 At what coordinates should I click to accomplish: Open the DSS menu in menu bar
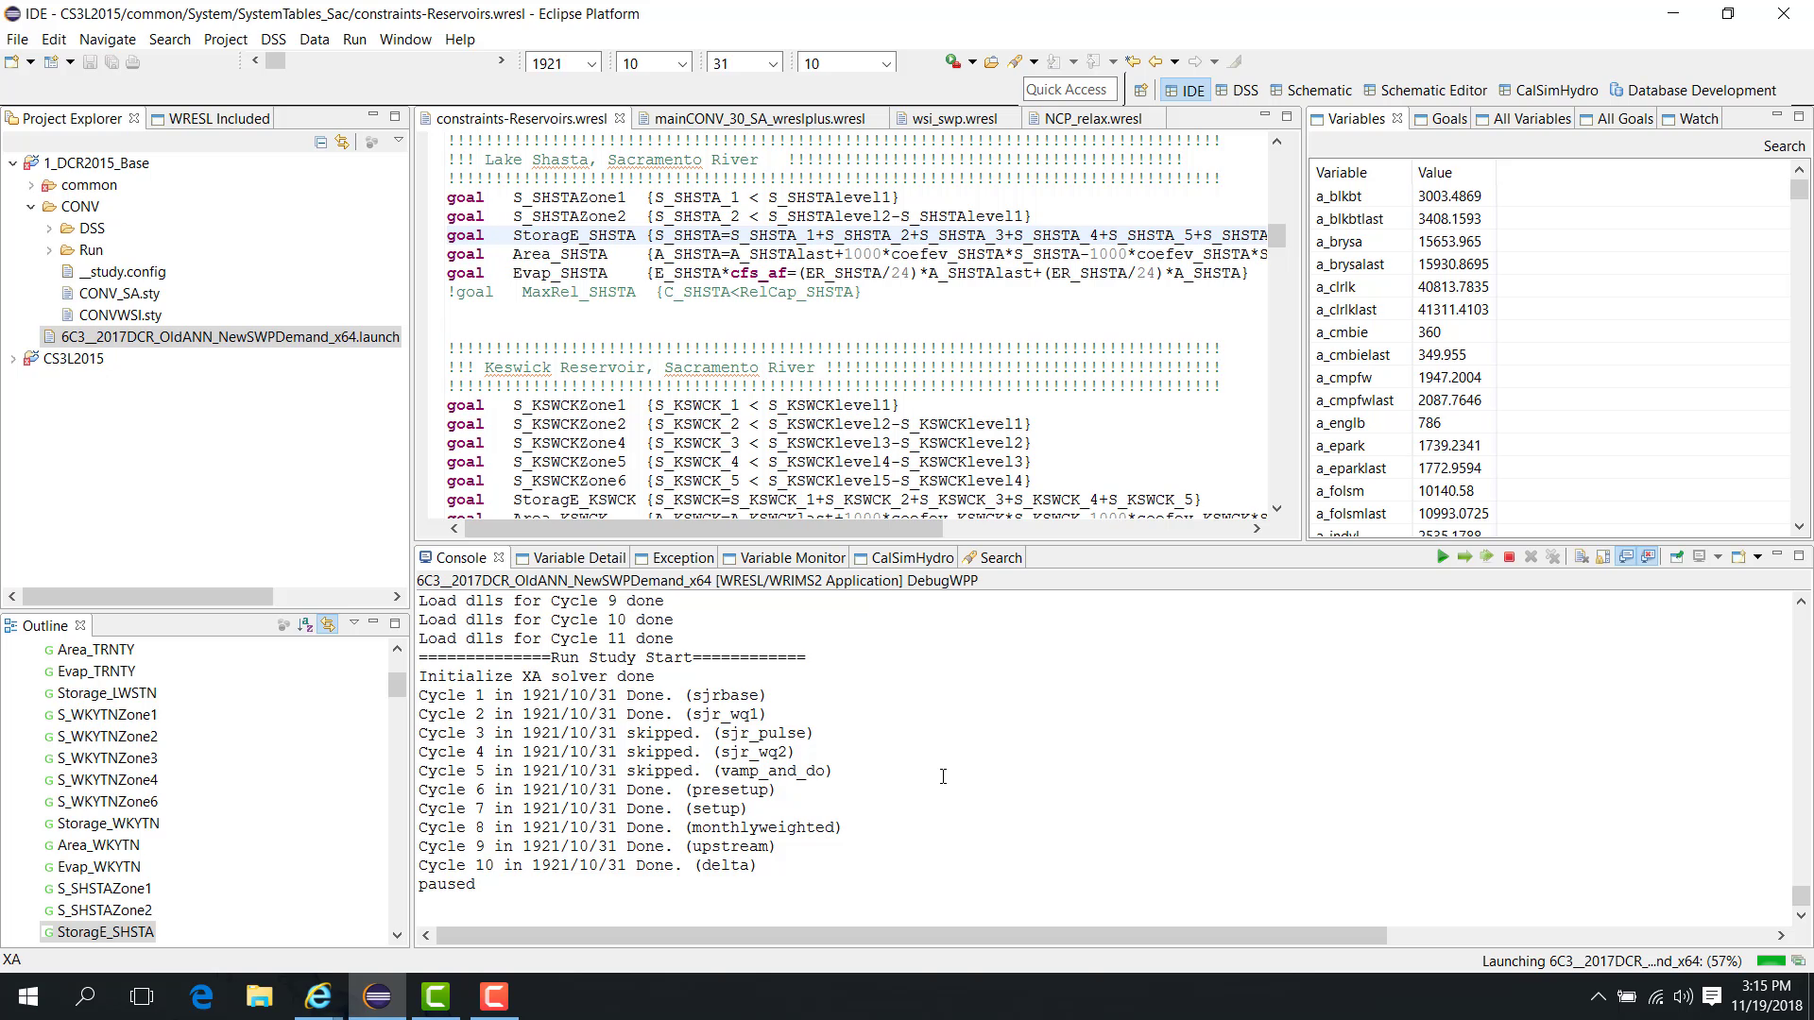click(x=273, y=39)
